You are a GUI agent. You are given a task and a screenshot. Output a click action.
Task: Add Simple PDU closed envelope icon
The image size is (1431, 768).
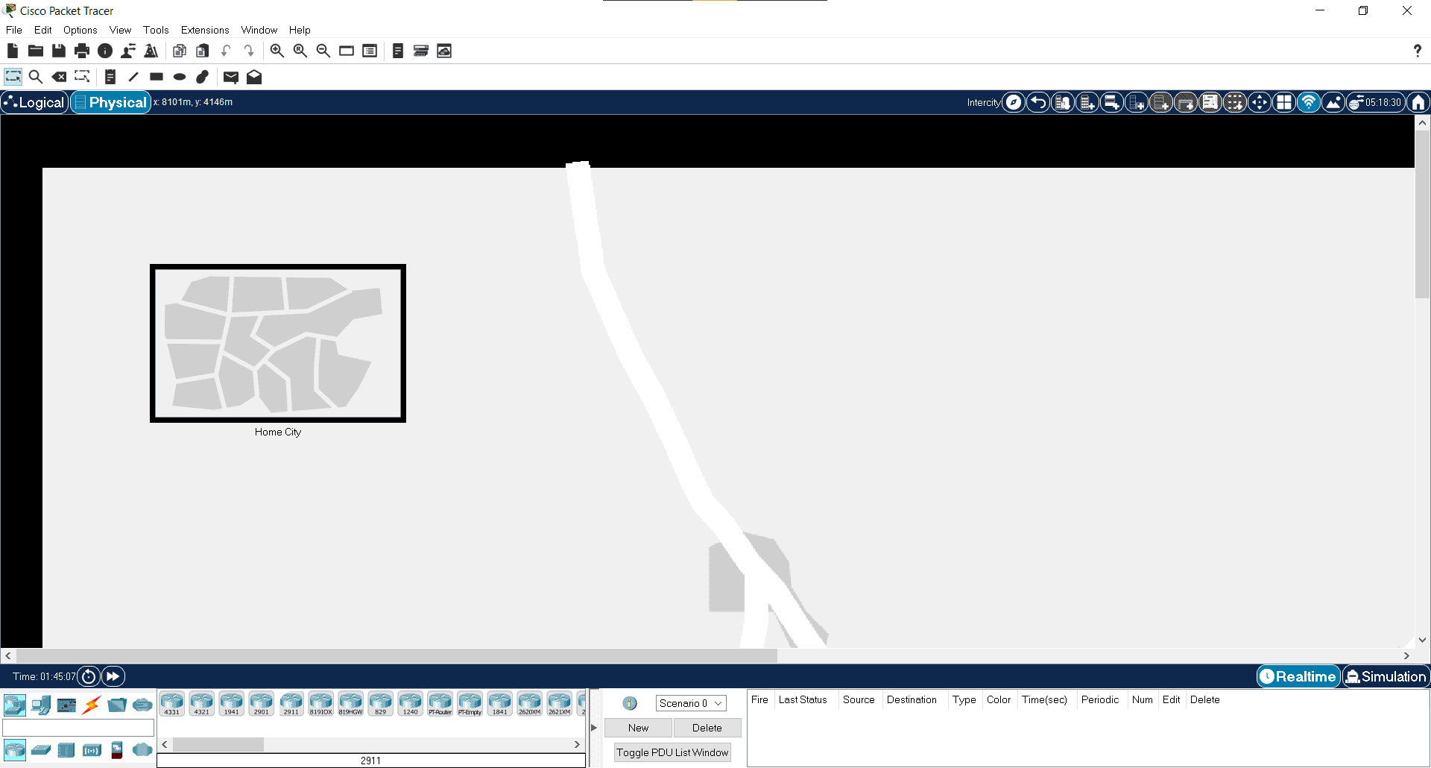tap(231, 77)
